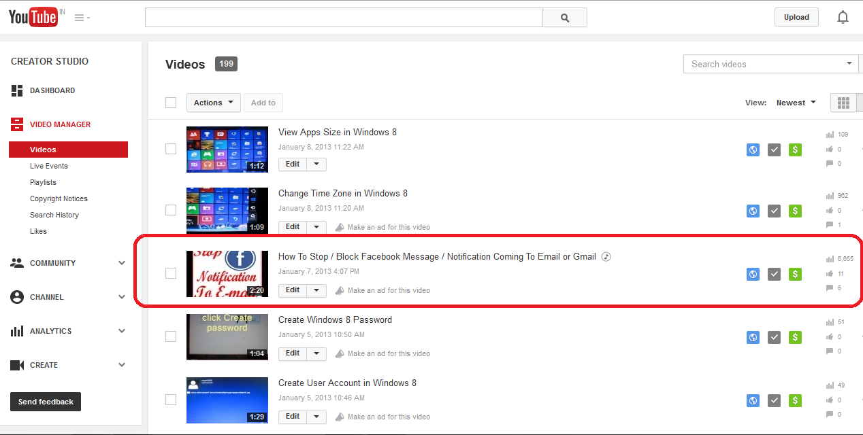Switch to grid view icon
The image size is (863, 435).
pyautogui.click(x=843, y=103)
